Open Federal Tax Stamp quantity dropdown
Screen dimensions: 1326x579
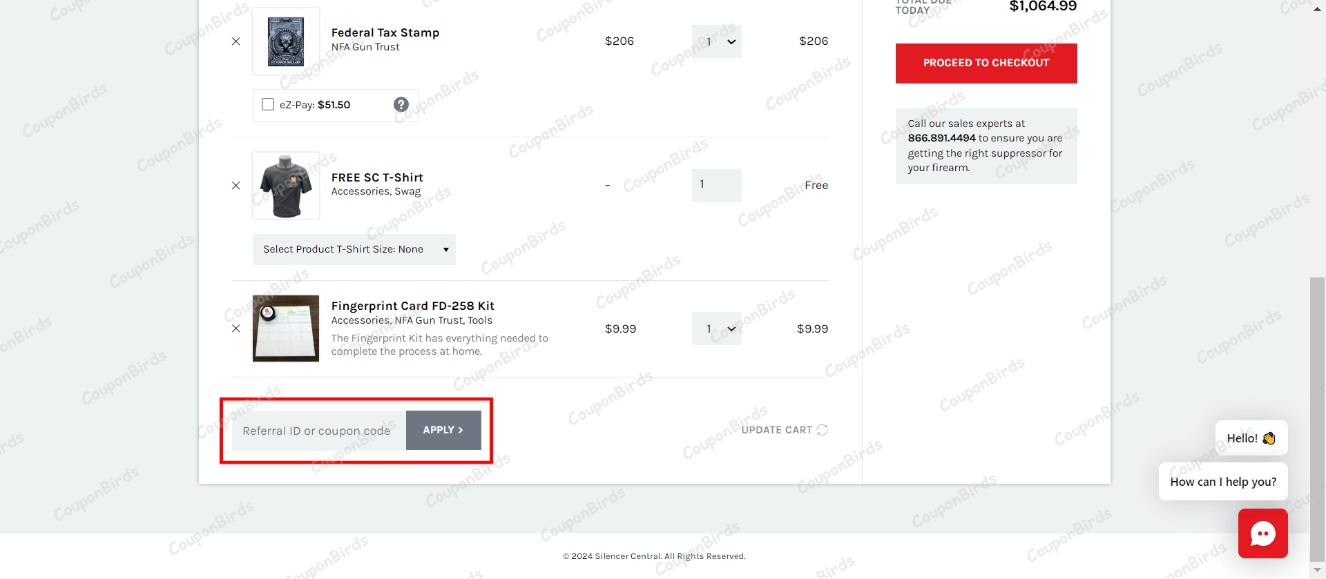pos(717,41)
